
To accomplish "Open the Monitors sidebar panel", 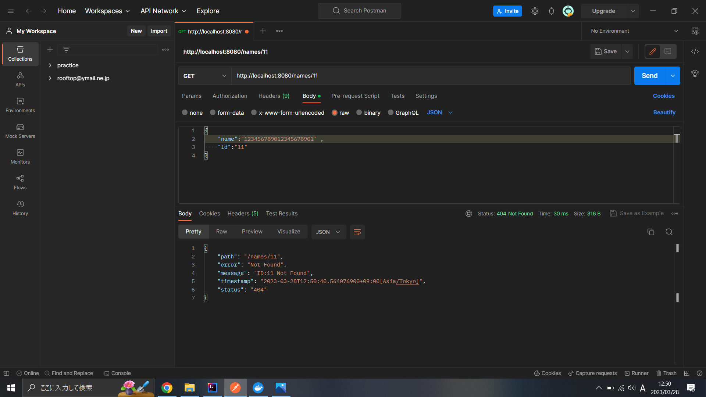I will [x=20, y=157].
